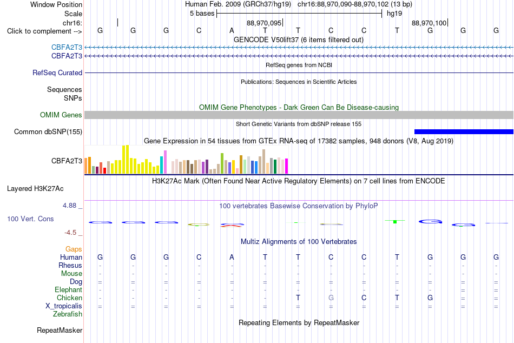Open the GENCODE V50lift37 track title
The height and width of the screenshot is (343, 514).
tap(298, 39)
